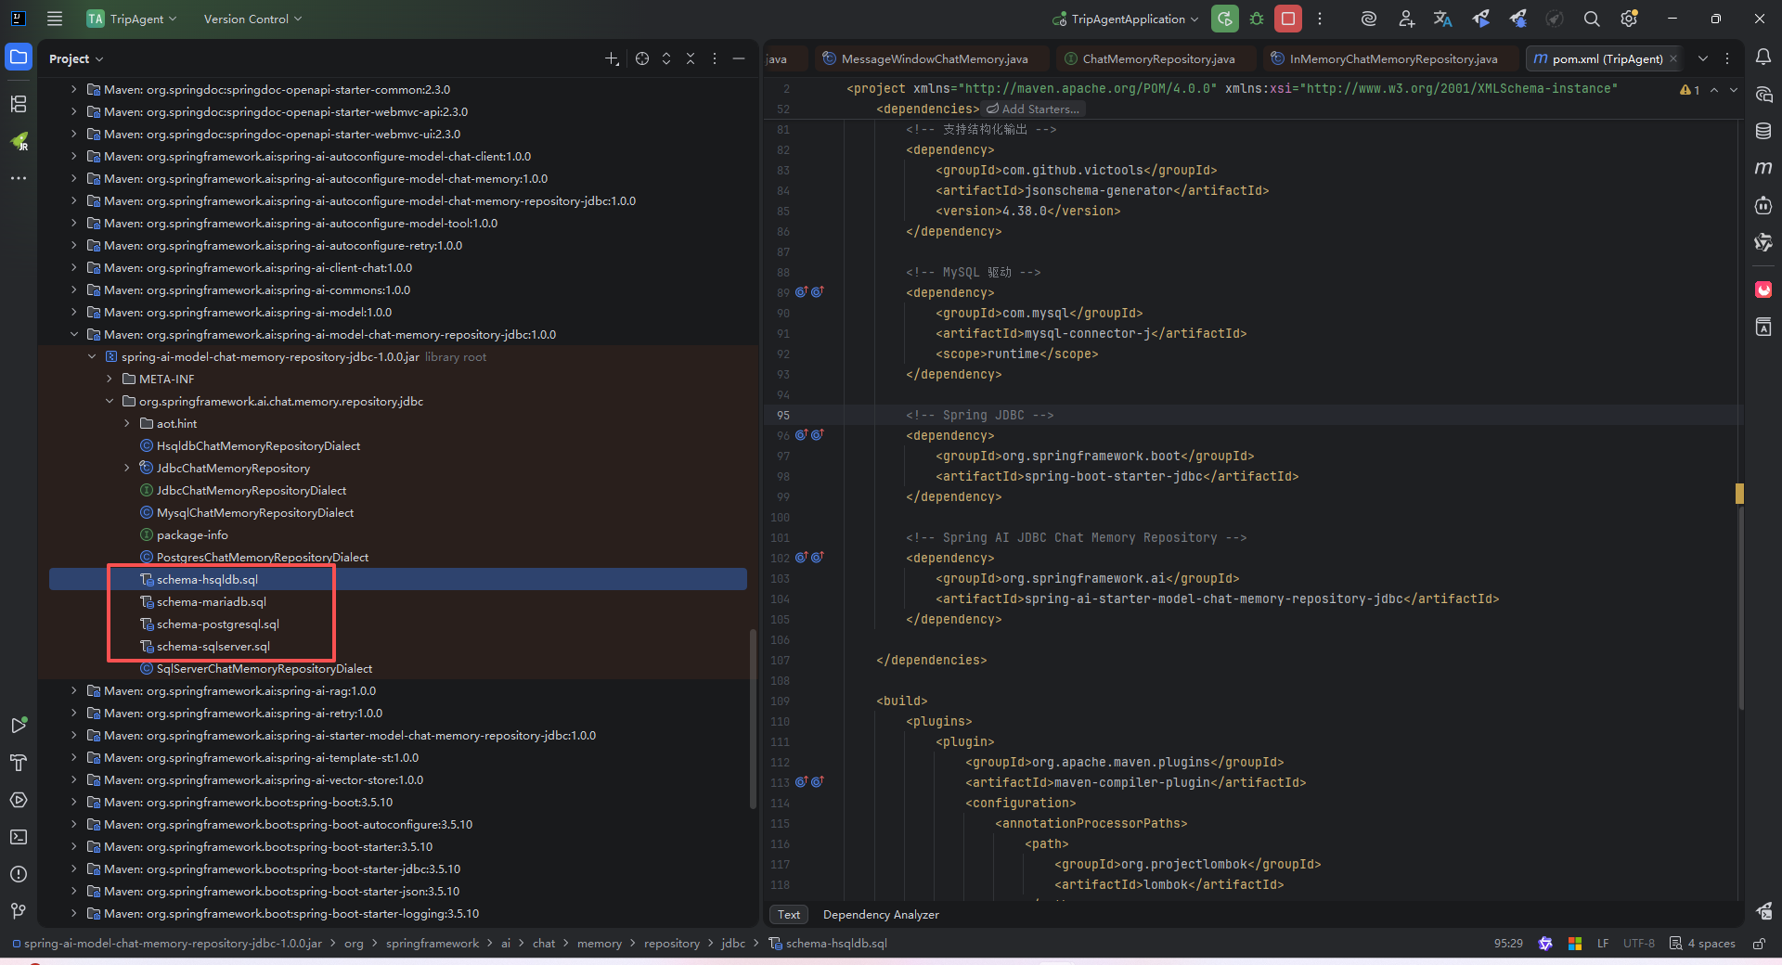Open the translation plugin icon

tap(1443, 19)
